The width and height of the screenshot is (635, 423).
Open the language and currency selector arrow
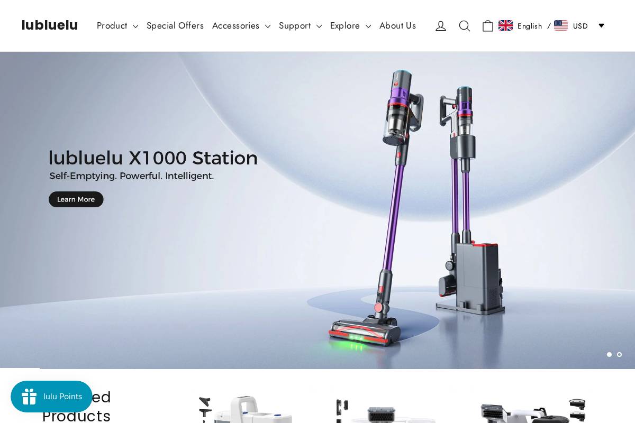pyautogui.click(x=601, y=25)
